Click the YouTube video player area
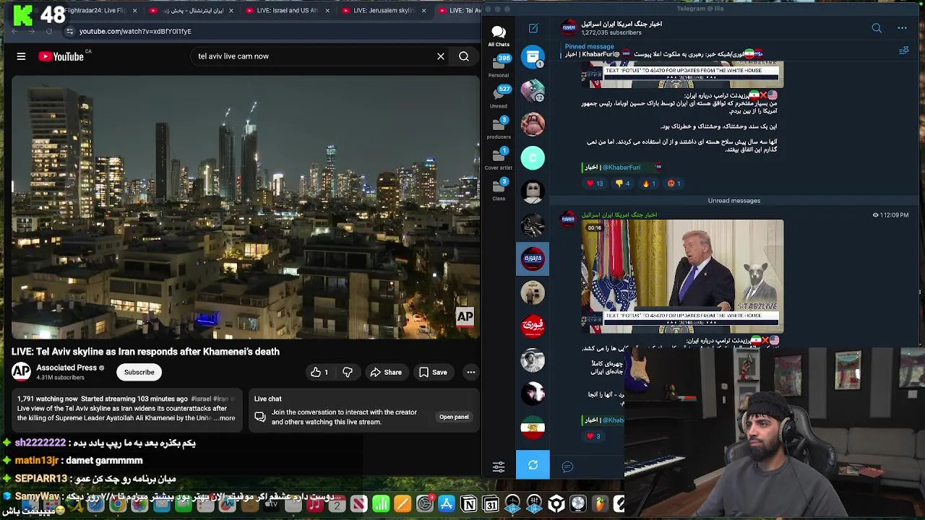Screen dimensions: 925x520 tap(246, 207)
